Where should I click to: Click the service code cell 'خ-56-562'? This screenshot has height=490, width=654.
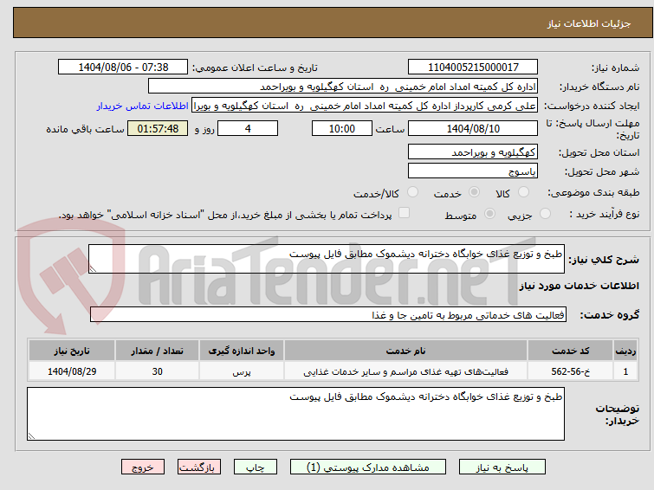tap(570, 371)
